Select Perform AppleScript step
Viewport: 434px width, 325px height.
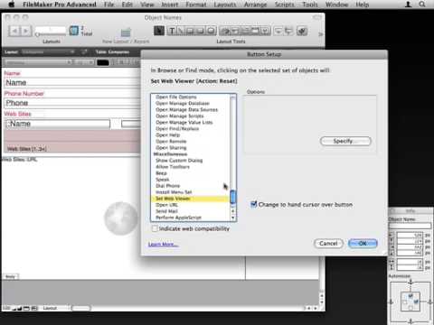click(178, 218)
